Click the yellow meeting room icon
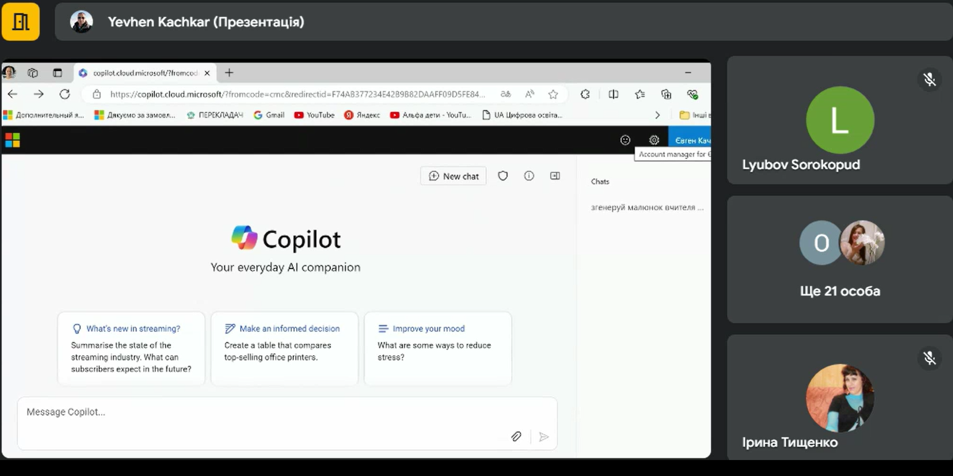The image size is (953, 476). pyautogui.click(x=20, y=21)
